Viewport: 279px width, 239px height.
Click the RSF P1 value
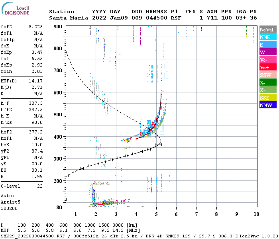point(176,18)
